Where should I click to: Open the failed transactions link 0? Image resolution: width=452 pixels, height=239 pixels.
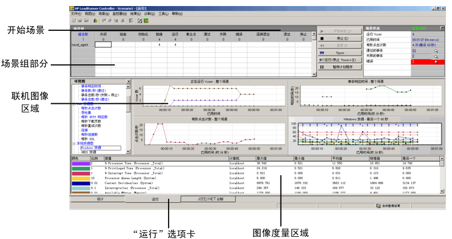coord(413,56)
